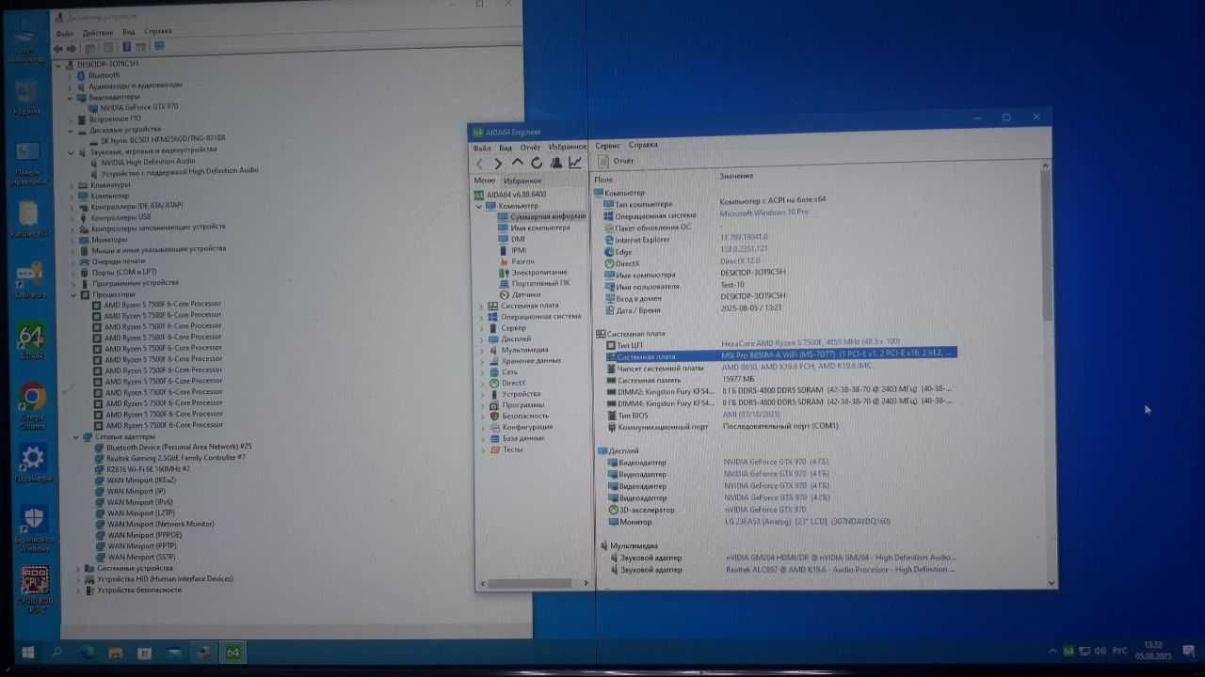Open the AIDA64 desktop shortcut icon

point(31,340)
